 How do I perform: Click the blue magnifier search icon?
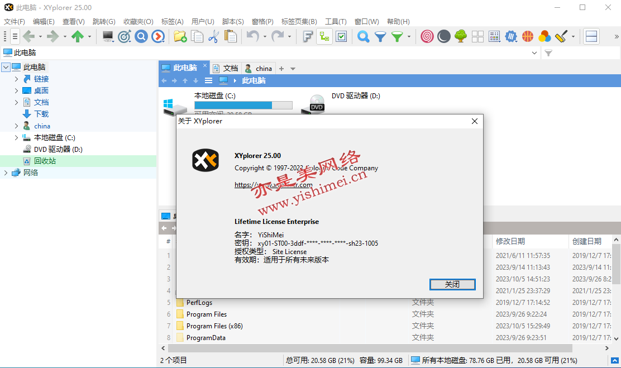pos(363,36)
